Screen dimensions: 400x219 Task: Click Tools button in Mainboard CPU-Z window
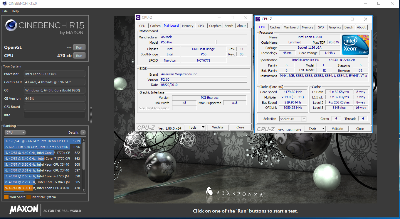point(193,127)
